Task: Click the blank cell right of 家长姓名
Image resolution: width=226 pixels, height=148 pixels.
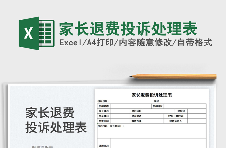Action: (120, 111)
